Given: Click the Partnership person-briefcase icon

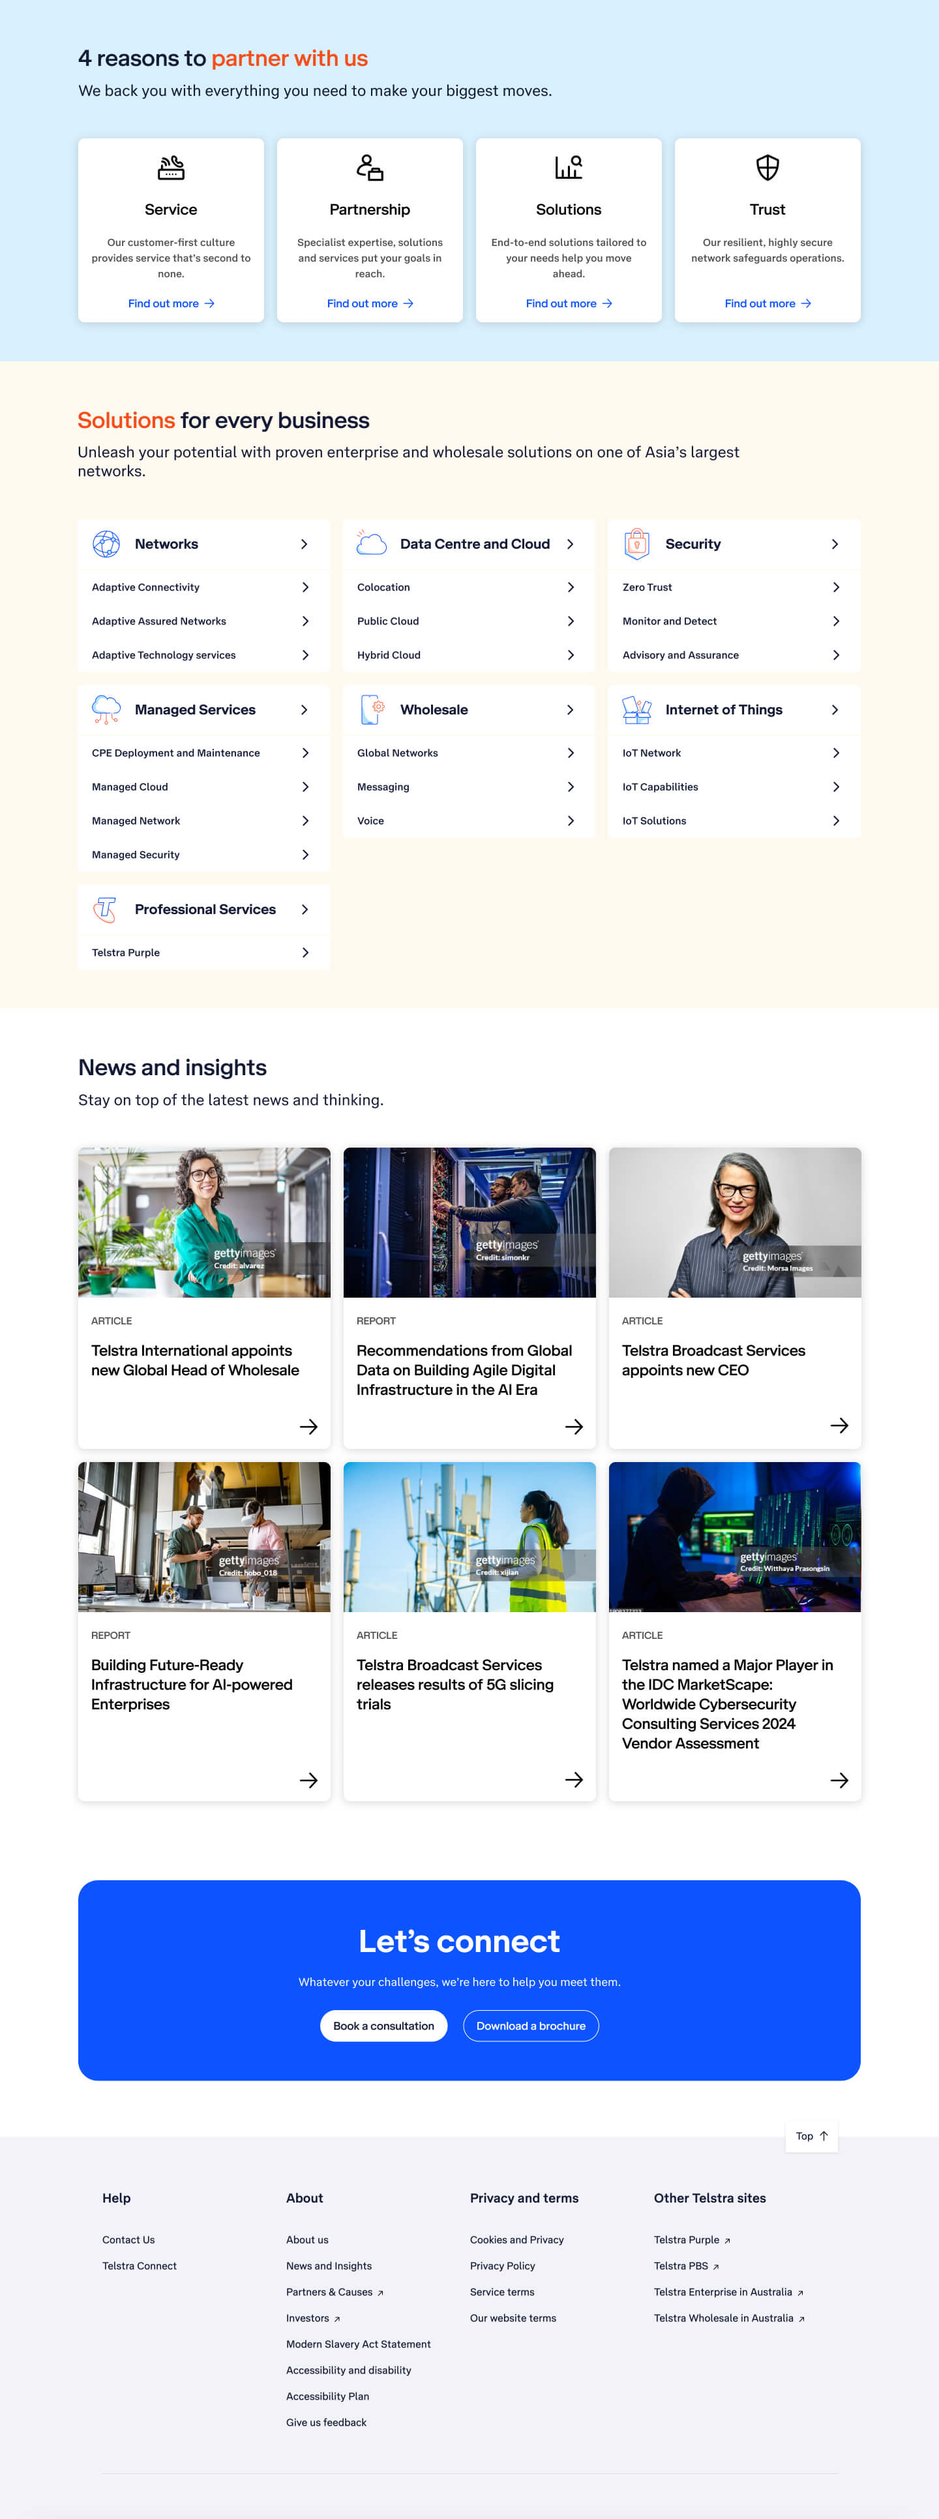Looking at the screenshot, I should click(369, 168).
